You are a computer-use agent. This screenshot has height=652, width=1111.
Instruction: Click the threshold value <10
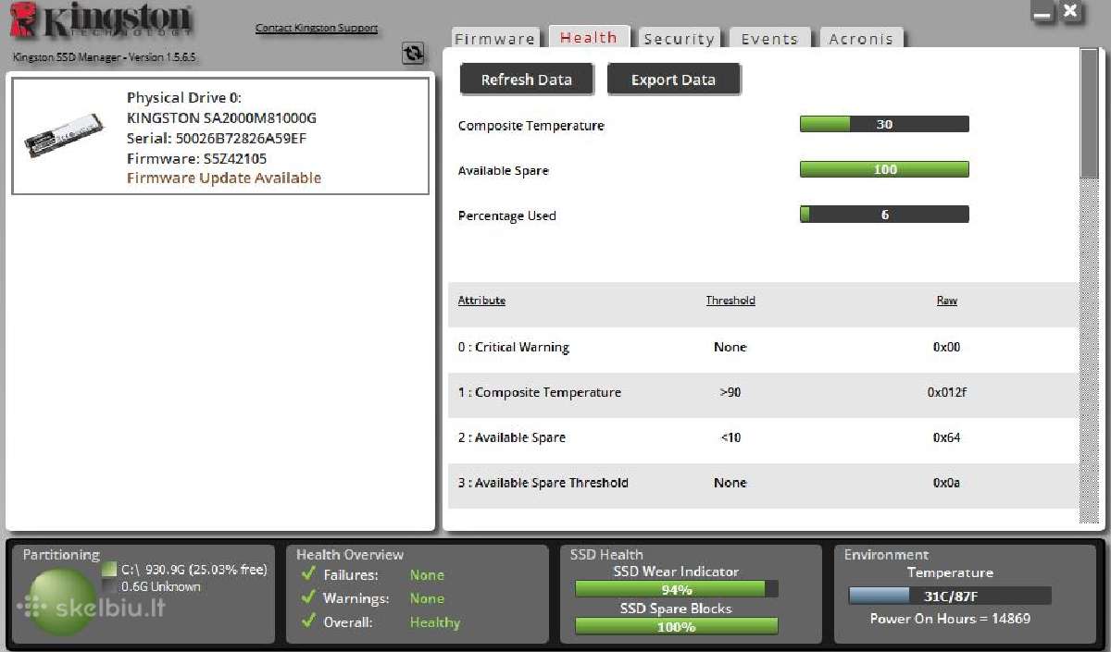730,437
